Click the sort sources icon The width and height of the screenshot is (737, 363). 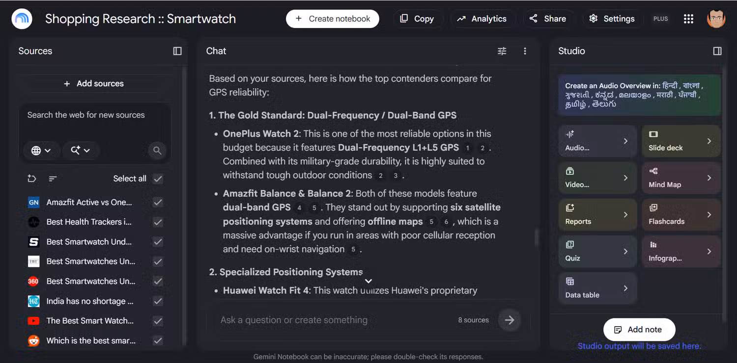click(53, 179)
